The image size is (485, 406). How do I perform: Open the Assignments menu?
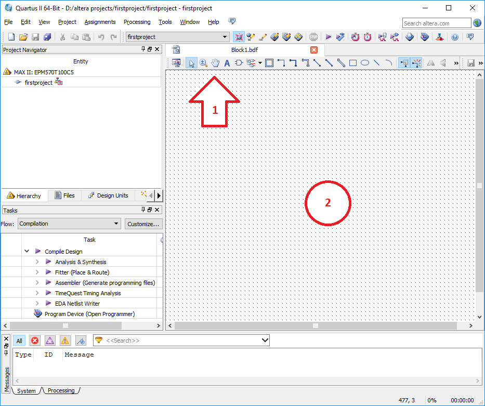tap(100, 22)
